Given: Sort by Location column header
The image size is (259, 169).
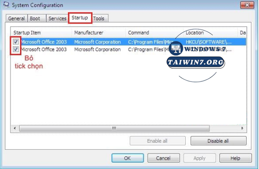Looking at the screenshot, I should tap(210, 33).
